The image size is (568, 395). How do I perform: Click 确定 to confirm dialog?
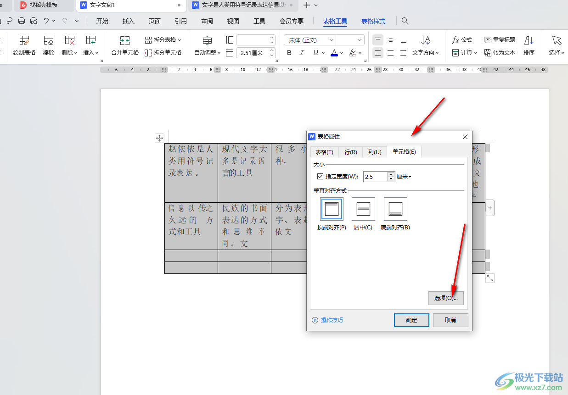[x=411, y=320]
